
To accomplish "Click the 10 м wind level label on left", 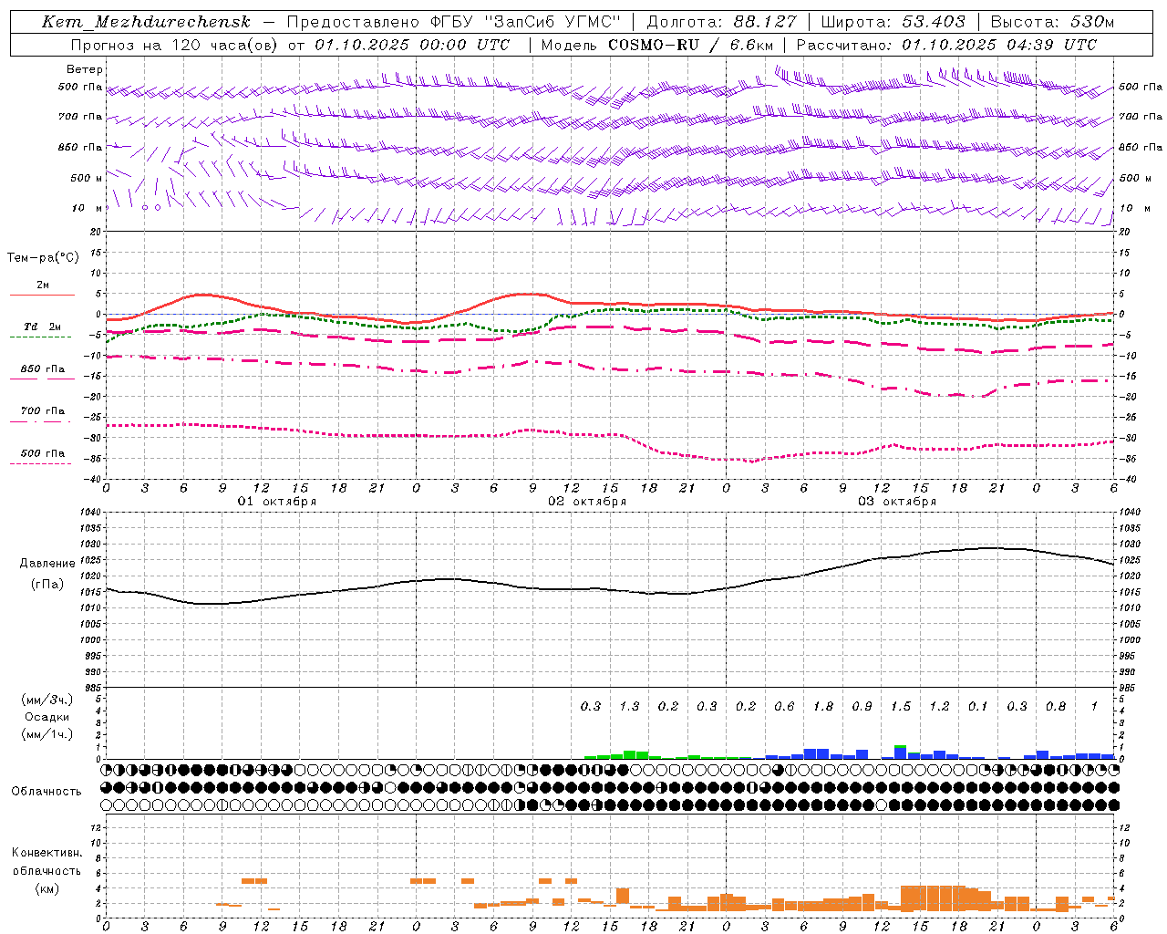I will 88,209.
